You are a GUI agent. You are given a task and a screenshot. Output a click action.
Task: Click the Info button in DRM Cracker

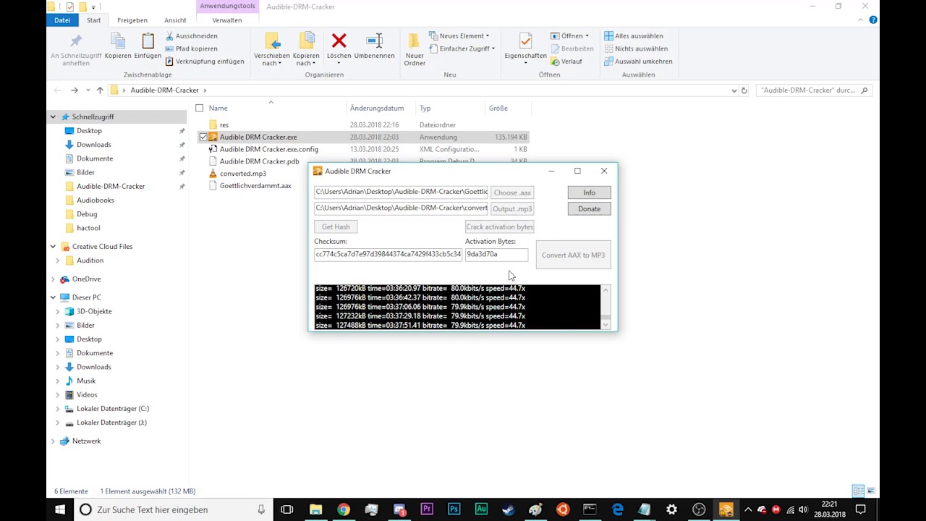point(589,192)
